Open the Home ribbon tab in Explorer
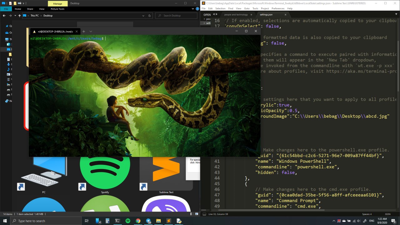 point(18,9)
